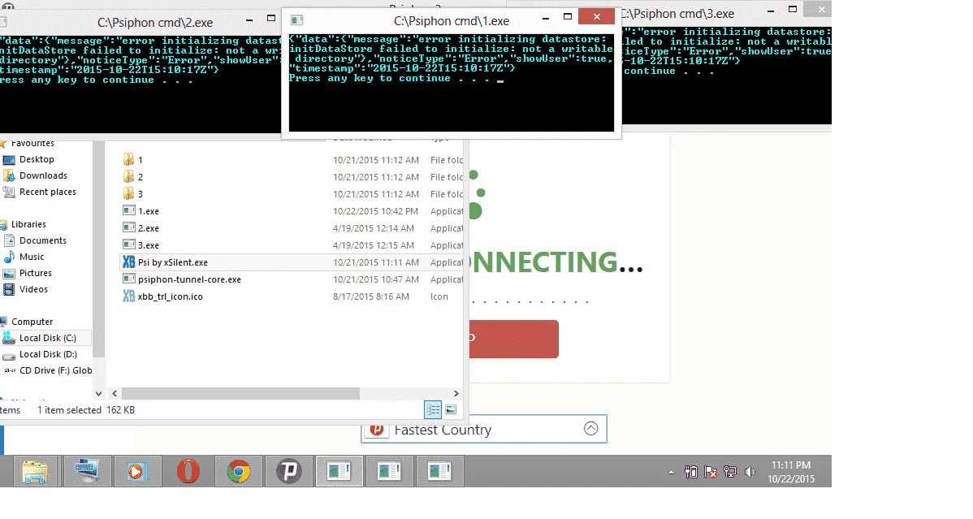Open Local Disk (D:)
This screenshot has height=519, width=973.
coord(48,354)
